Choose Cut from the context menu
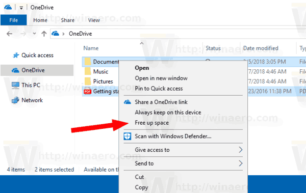Viewport: 306px width, 193px height. point(139,177)
